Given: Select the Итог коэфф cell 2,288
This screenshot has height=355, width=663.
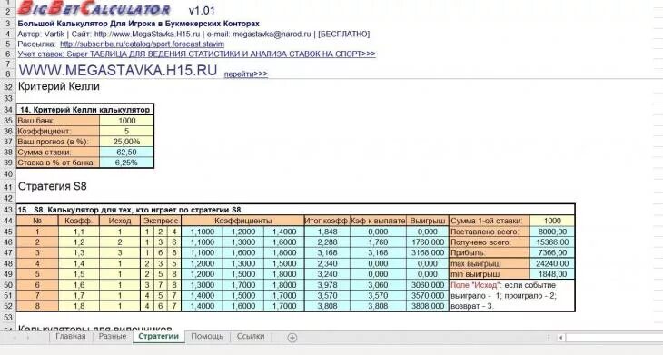Looking at the screenshot, I should click(x=327, y=242).
